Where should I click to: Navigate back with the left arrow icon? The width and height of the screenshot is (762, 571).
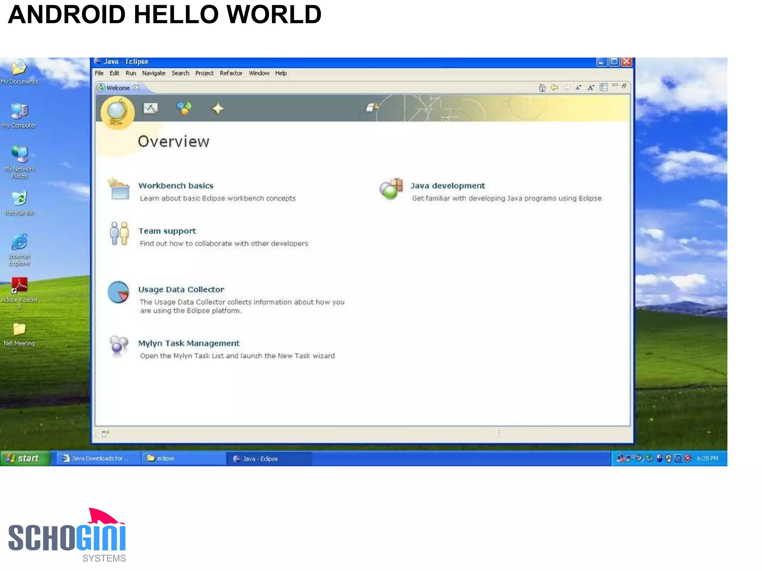tap(554, 88)
